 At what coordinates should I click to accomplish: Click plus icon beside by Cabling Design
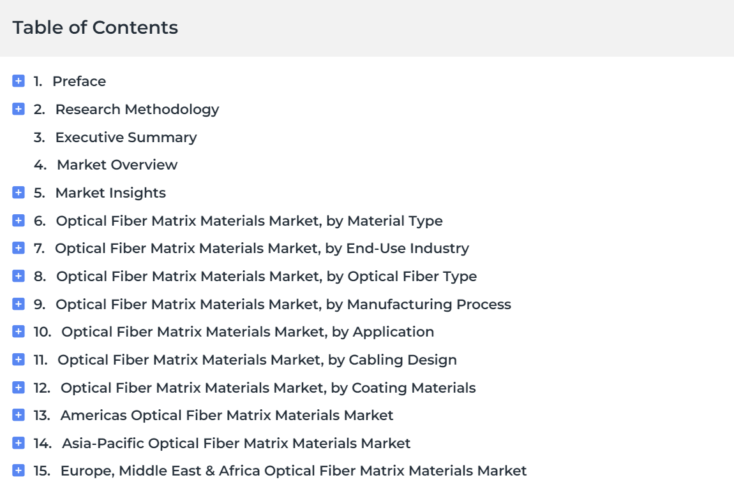click(19, 360)
